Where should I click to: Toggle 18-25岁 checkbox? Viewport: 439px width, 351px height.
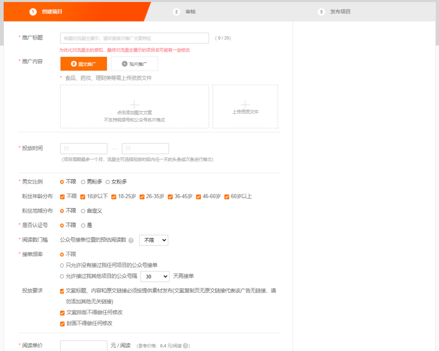[x=114, y=197]
